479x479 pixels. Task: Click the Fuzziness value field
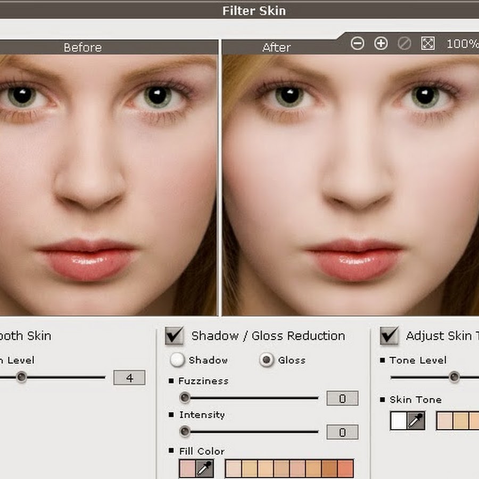click(x=342, y=398)
